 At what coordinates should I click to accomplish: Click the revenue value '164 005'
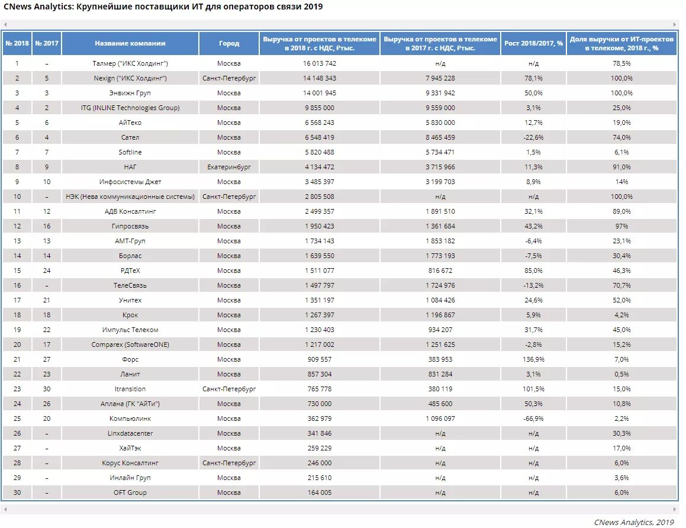[x=320, y=492]
